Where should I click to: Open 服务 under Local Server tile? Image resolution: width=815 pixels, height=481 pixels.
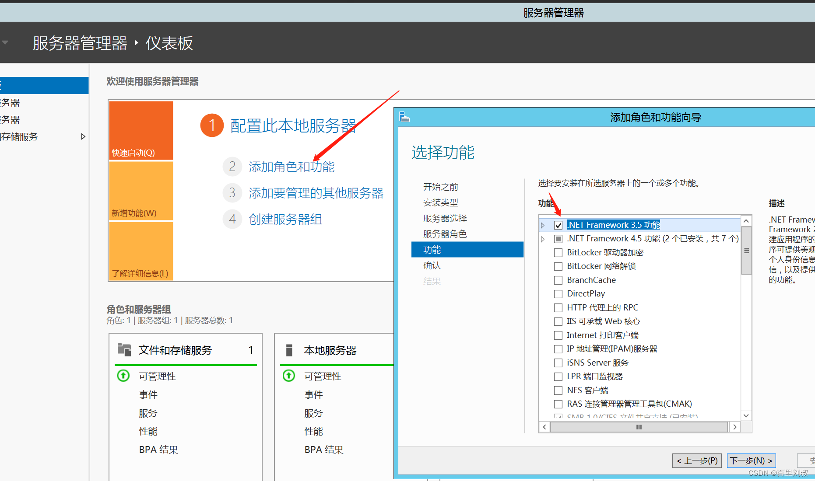pos(313,413)
